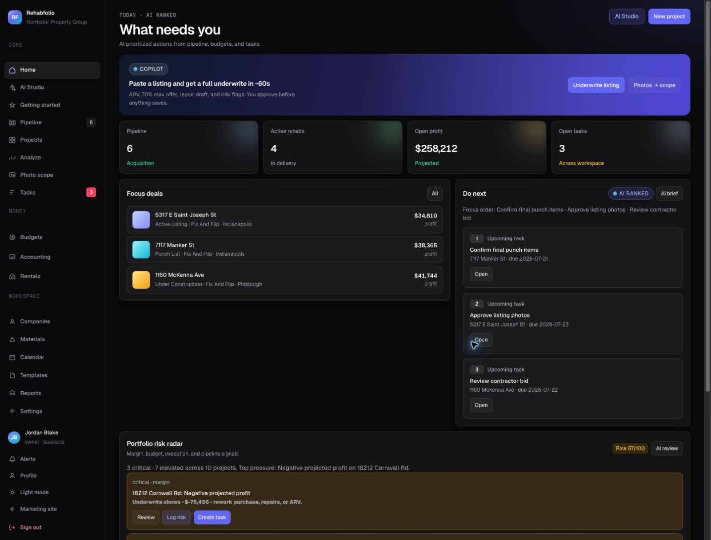This screenshot has height=540, width=711.
Task: Click the Getting started star icon
Action: tap(12, 105)
